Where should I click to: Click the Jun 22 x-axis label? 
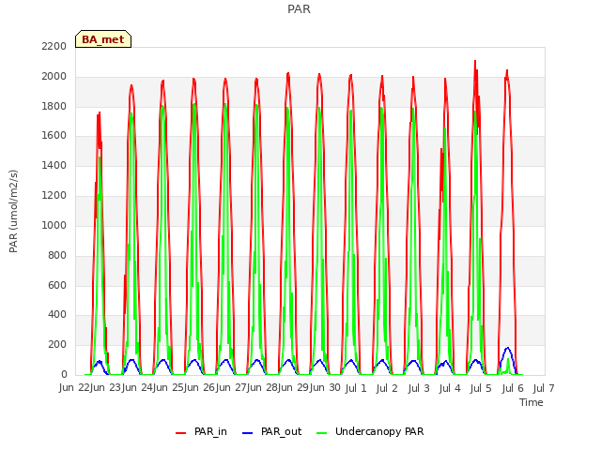coord(74,387)
